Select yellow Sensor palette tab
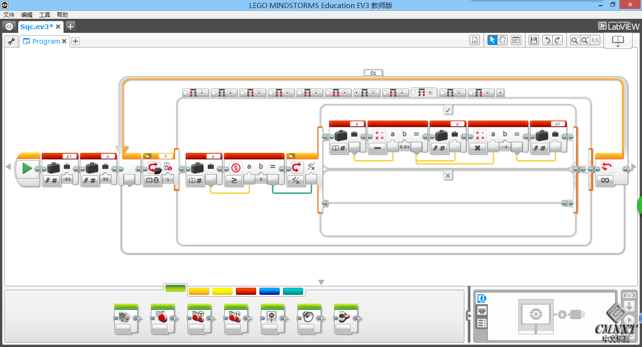 (222, 292)
